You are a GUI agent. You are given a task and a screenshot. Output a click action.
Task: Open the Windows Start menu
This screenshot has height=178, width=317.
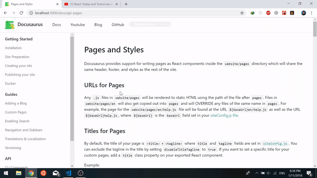(6, 173)
